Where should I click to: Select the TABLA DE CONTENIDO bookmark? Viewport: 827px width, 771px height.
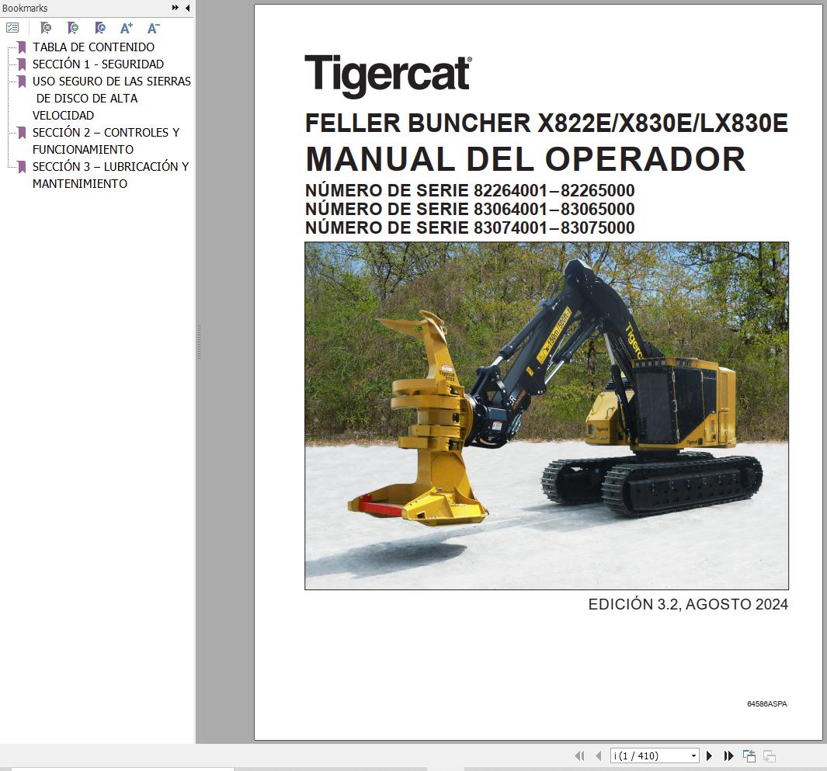93,47
